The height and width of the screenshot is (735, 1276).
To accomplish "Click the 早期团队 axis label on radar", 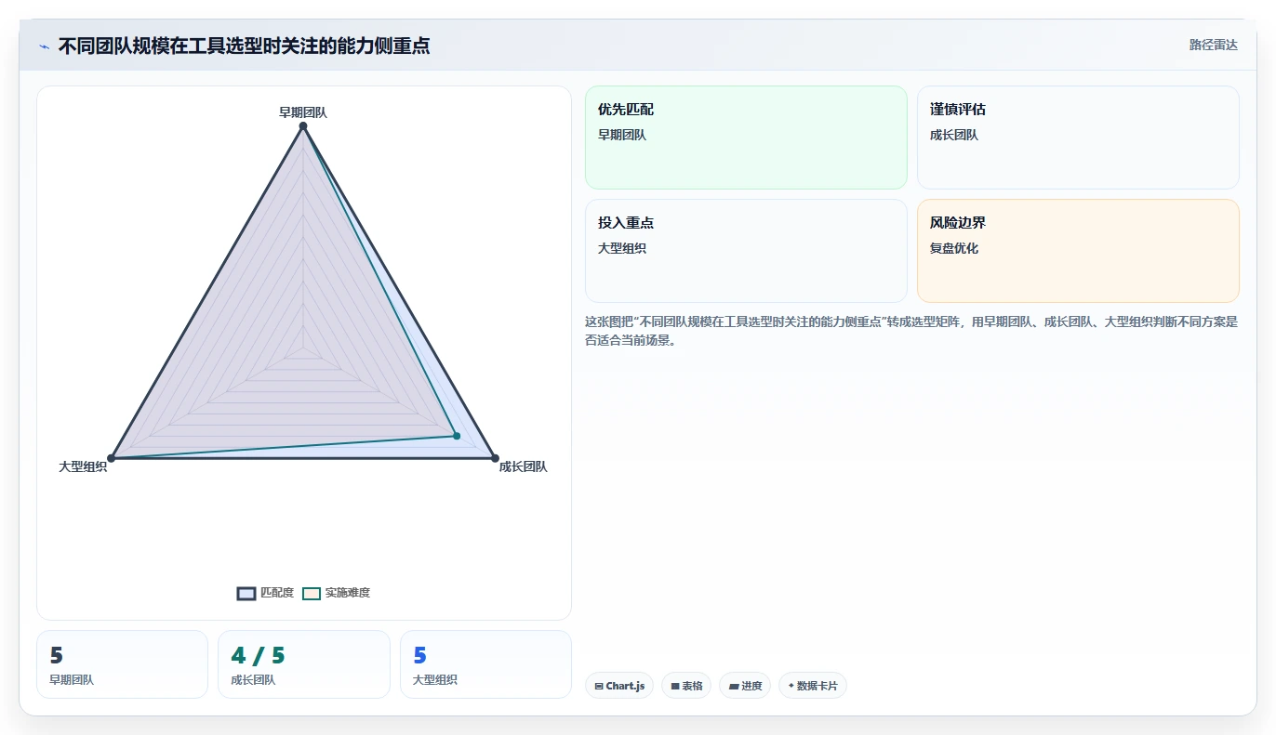I will (x=303, y=112).
